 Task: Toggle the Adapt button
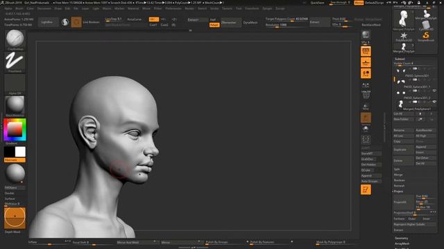click(214, 25)
